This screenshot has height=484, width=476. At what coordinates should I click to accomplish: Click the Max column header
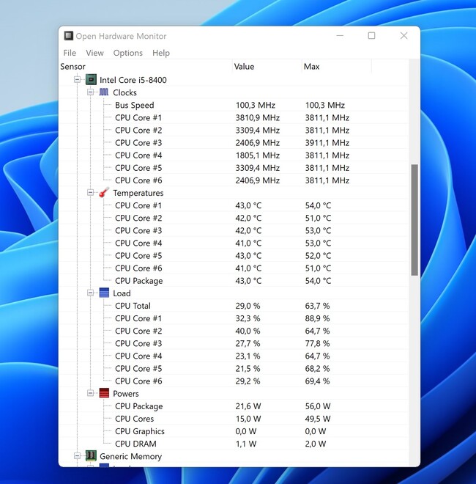(x=312, y=67)
